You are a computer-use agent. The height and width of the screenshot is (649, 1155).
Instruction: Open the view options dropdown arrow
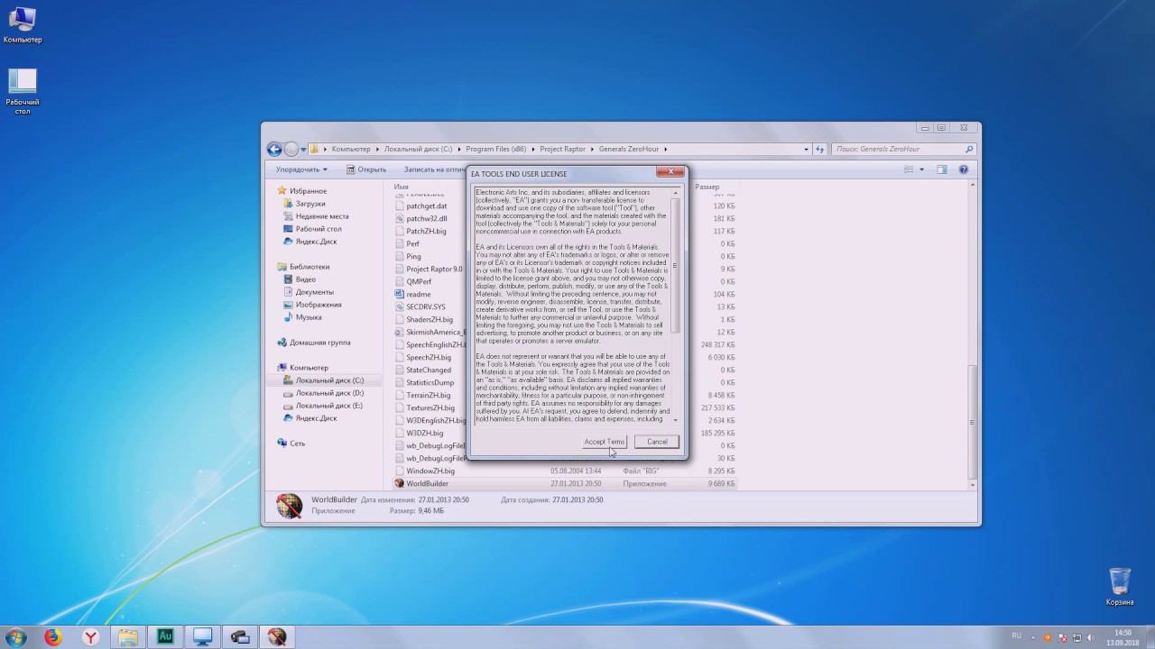(921, 169)
